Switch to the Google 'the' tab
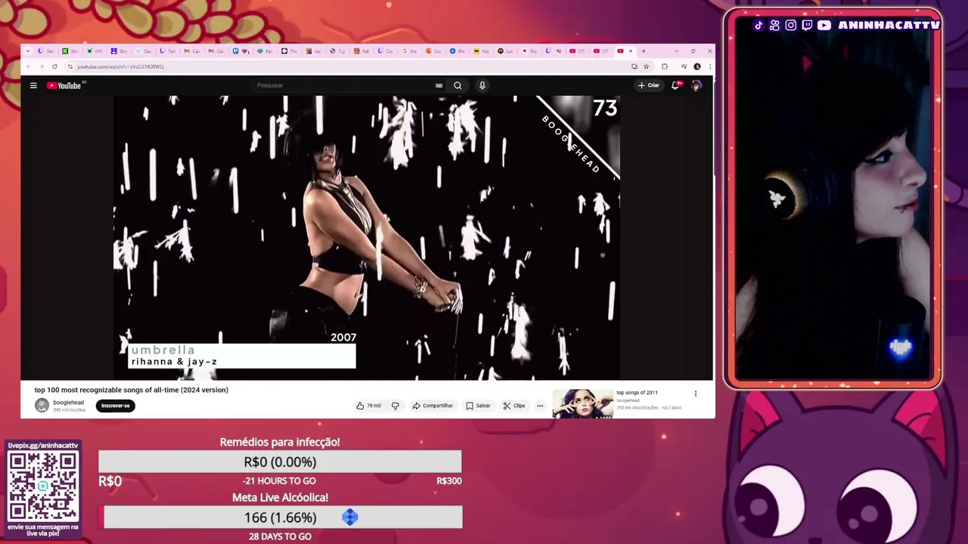 click(410, 51)
